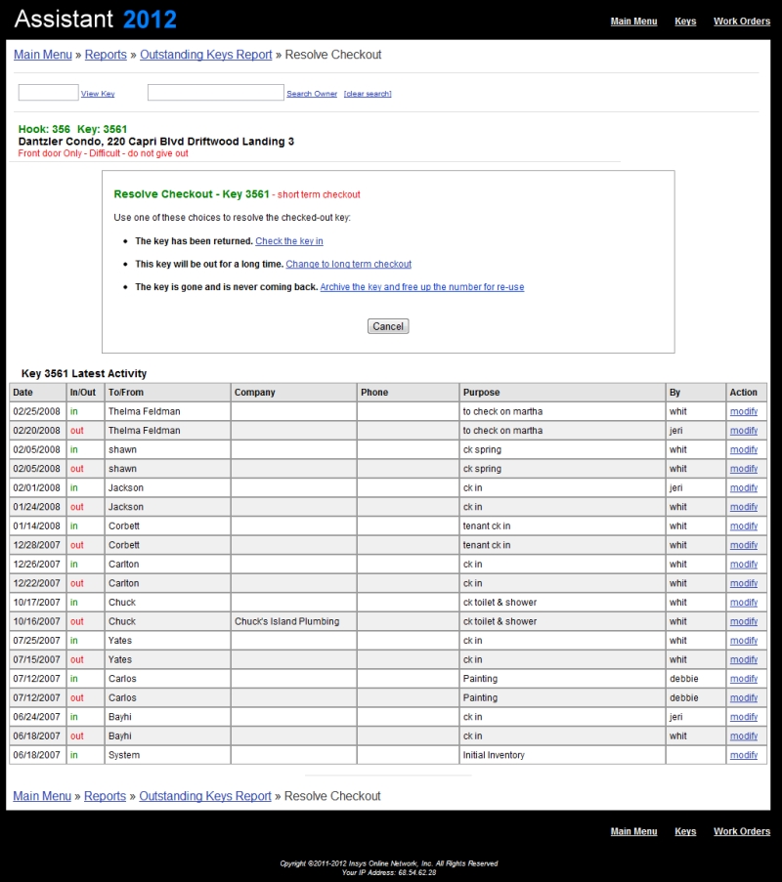Click Reports in the top breadcrumb
The width and height of the screenshot is (782, 882).
pos(106,55)
